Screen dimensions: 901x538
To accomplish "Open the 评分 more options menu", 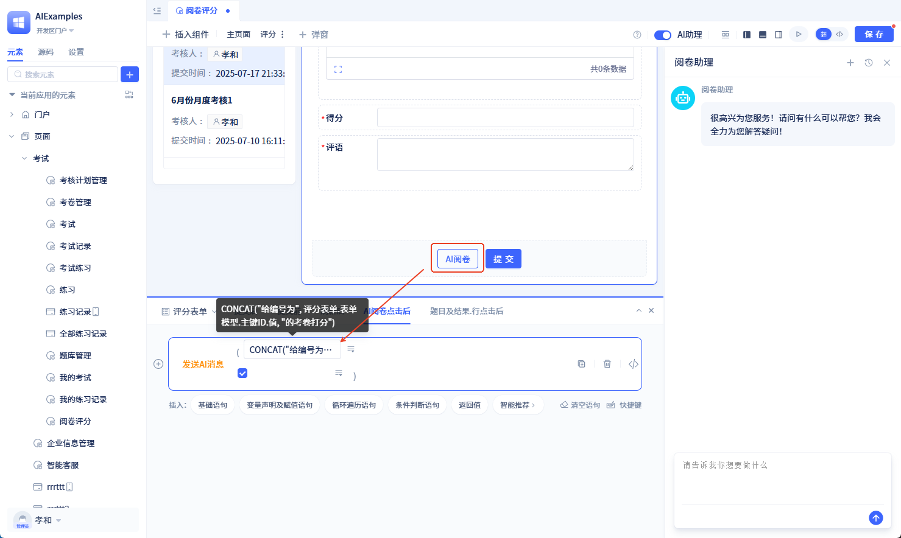I will point(282,35).
